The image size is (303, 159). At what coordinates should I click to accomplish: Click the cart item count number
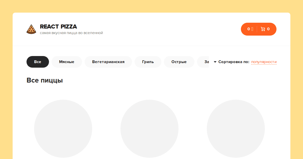coord(268,29)
